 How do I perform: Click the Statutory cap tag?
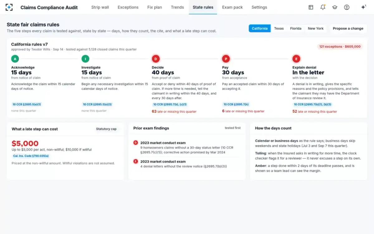[x=106, y=129]
